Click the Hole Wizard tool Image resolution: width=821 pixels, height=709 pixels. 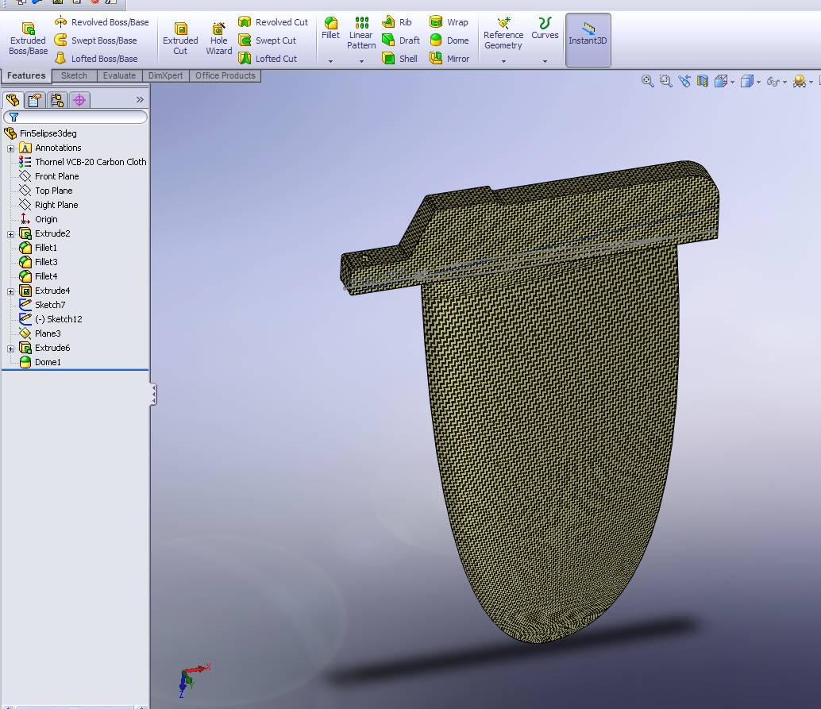(219, 40)
